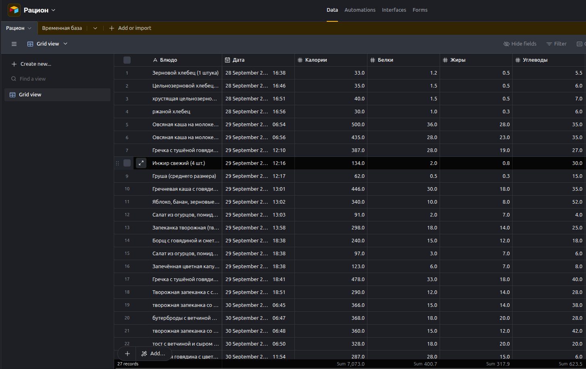Viewport: 586px width, 369px height.
Task: Click the text-type icon of the Блюдо field
Action: point(155,60)
